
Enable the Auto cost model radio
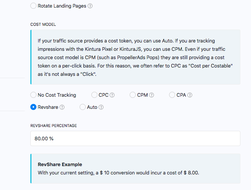pyautogui.click(x=83, y=107)
